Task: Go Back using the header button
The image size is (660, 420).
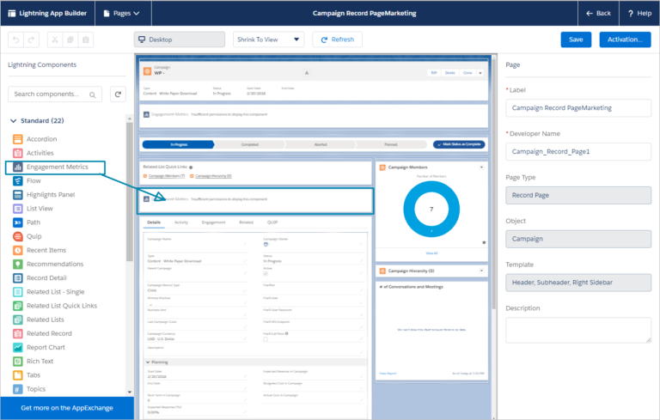Action: [x=598, y=14]
